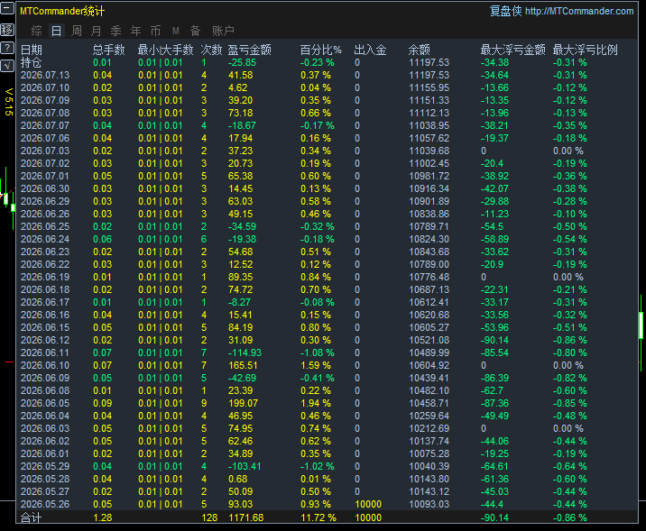
Task: Click the 总手数 column header
Action: click(109, 50)
